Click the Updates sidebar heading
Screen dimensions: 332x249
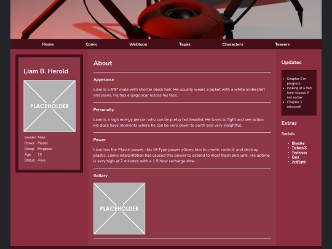click(291, 63)
